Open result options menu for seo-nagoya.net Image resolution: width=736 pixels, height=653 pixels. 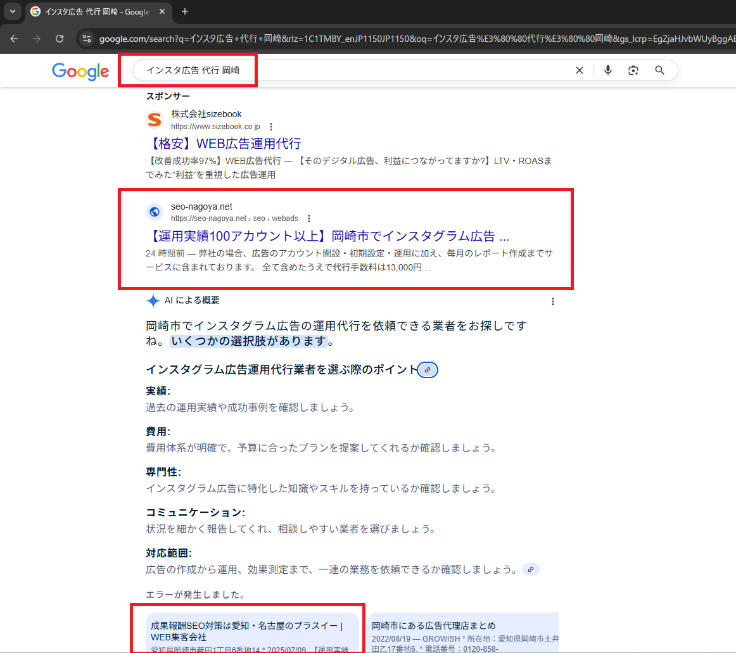pos(309,219)
